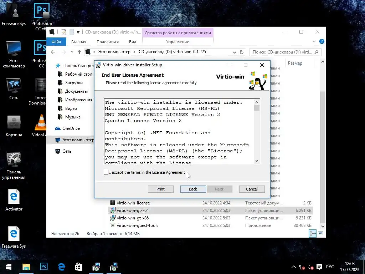Screen dimensions: 365x274
Task: Open the Windows Start menu
Action: pos(9,267)
